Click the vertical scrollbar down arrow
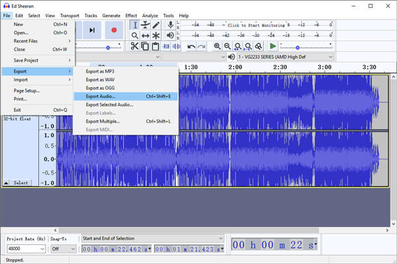Image resolution: width=397 pixels, height=264 pixels. [x=393, y=224]
